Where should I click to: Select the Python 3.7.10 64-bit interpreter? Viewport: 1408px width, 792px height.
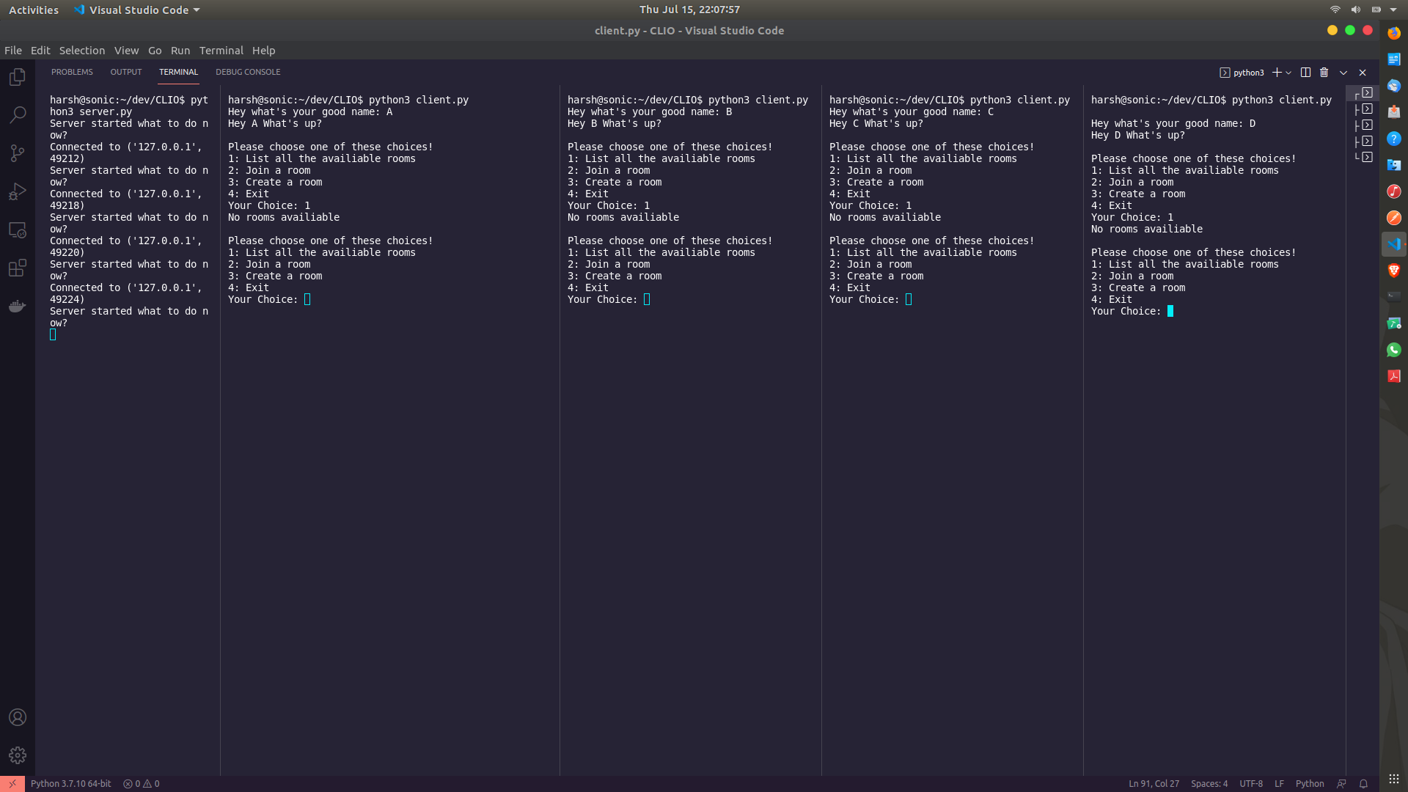70,783
